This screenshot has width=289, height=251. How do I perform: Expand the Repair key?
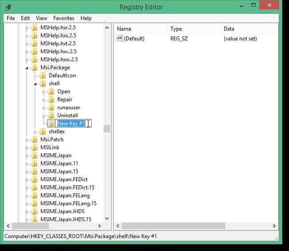point(44,100)
